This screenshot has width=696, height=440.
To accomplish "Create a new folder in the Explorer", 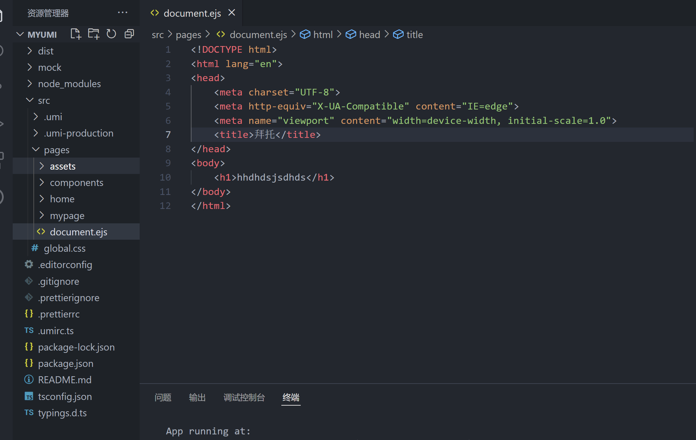I will (x=94, y=34).
